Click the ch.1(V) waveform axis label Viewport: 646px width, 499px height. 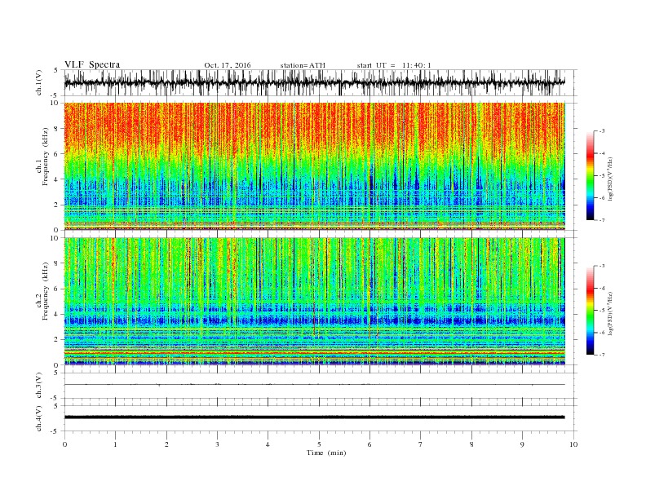click(39, 83)
